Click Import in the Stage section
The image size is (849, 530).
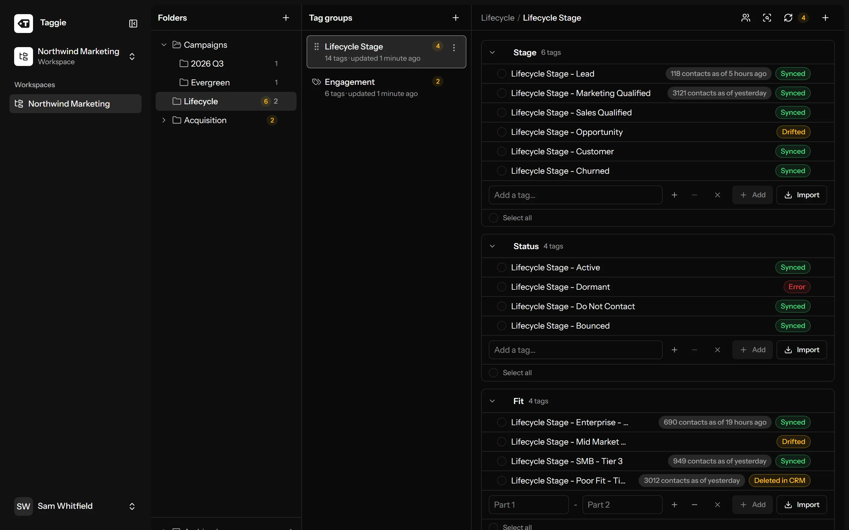point(802,195)
